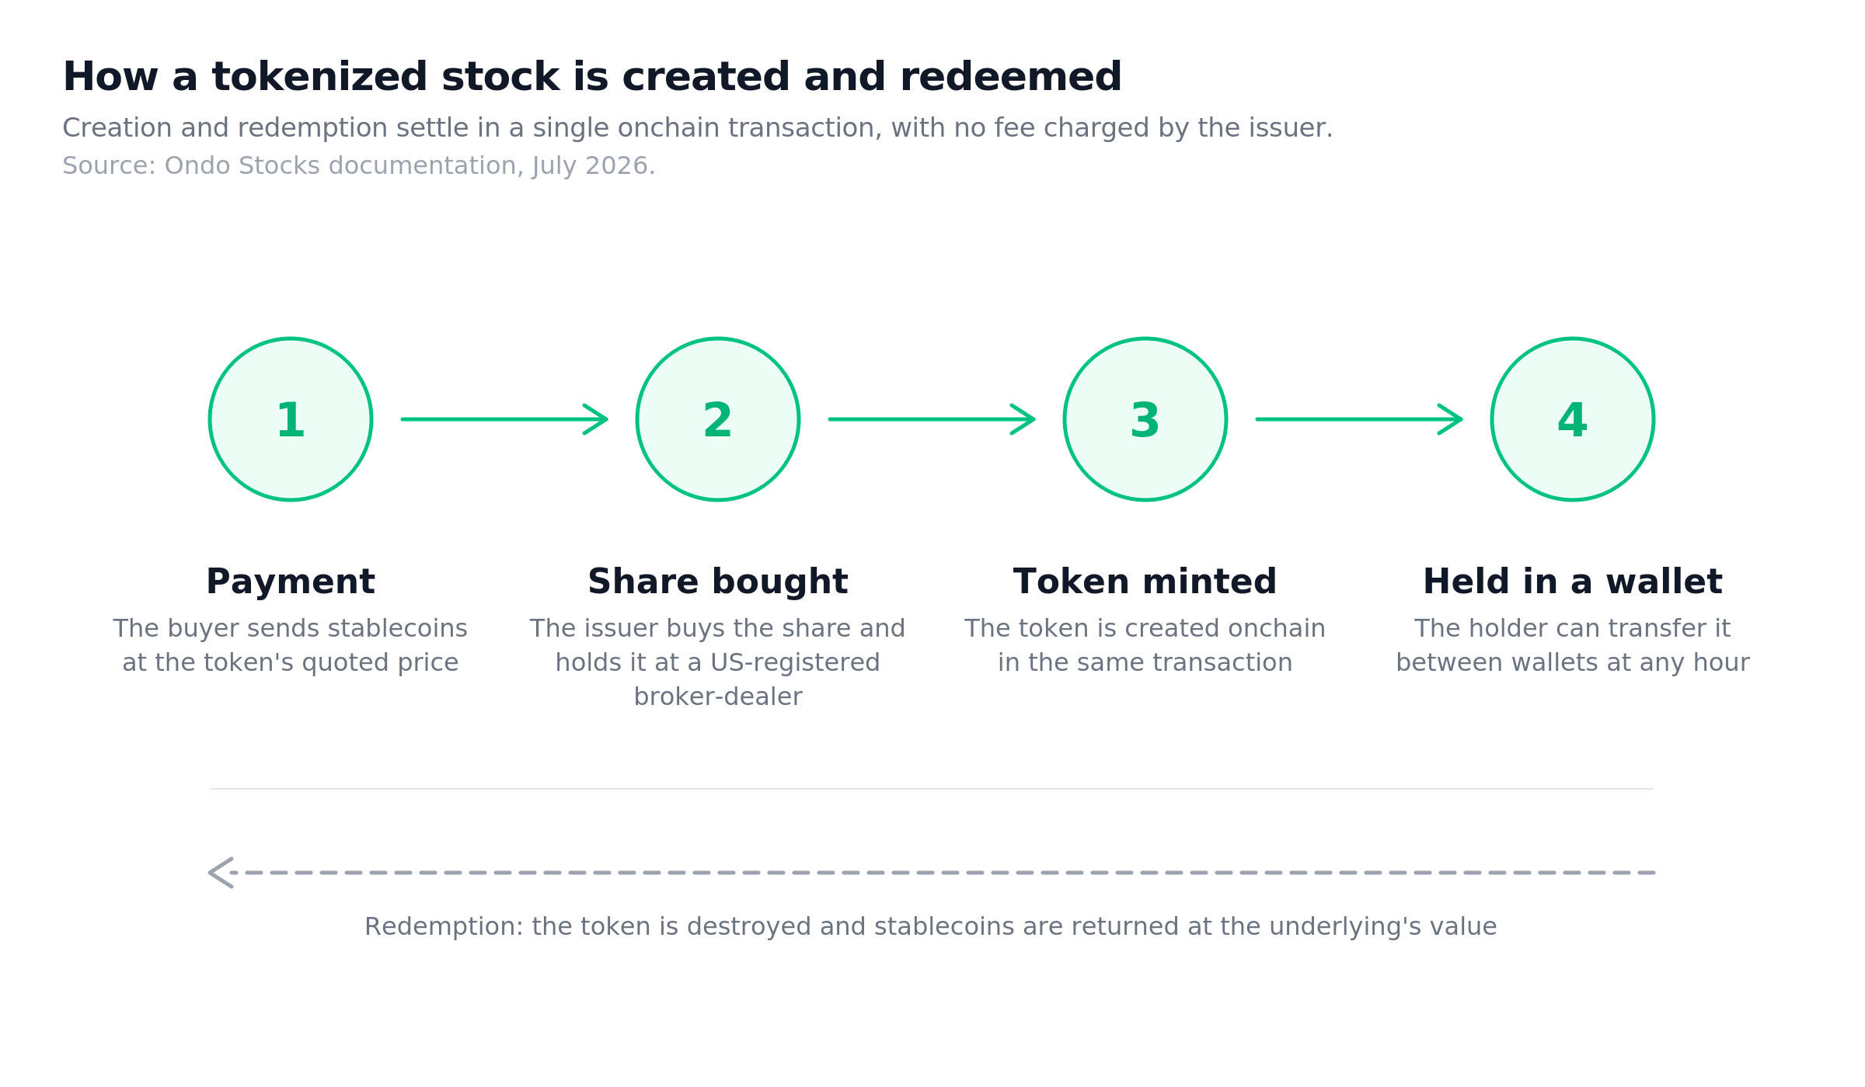The image size is (1865, 1087).
Task: Click the main title about tokenized stock
Action: tap(592, 78)
